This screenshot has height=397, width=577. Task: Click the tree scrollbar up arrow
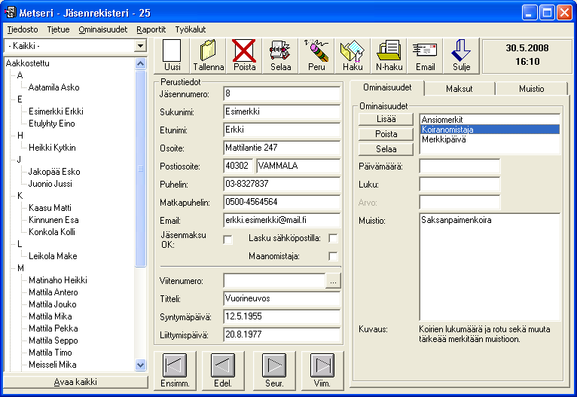pos(141,63)
